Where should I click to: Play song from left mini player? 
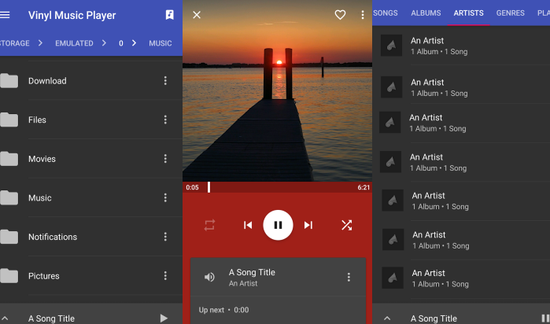pos(164,318)
